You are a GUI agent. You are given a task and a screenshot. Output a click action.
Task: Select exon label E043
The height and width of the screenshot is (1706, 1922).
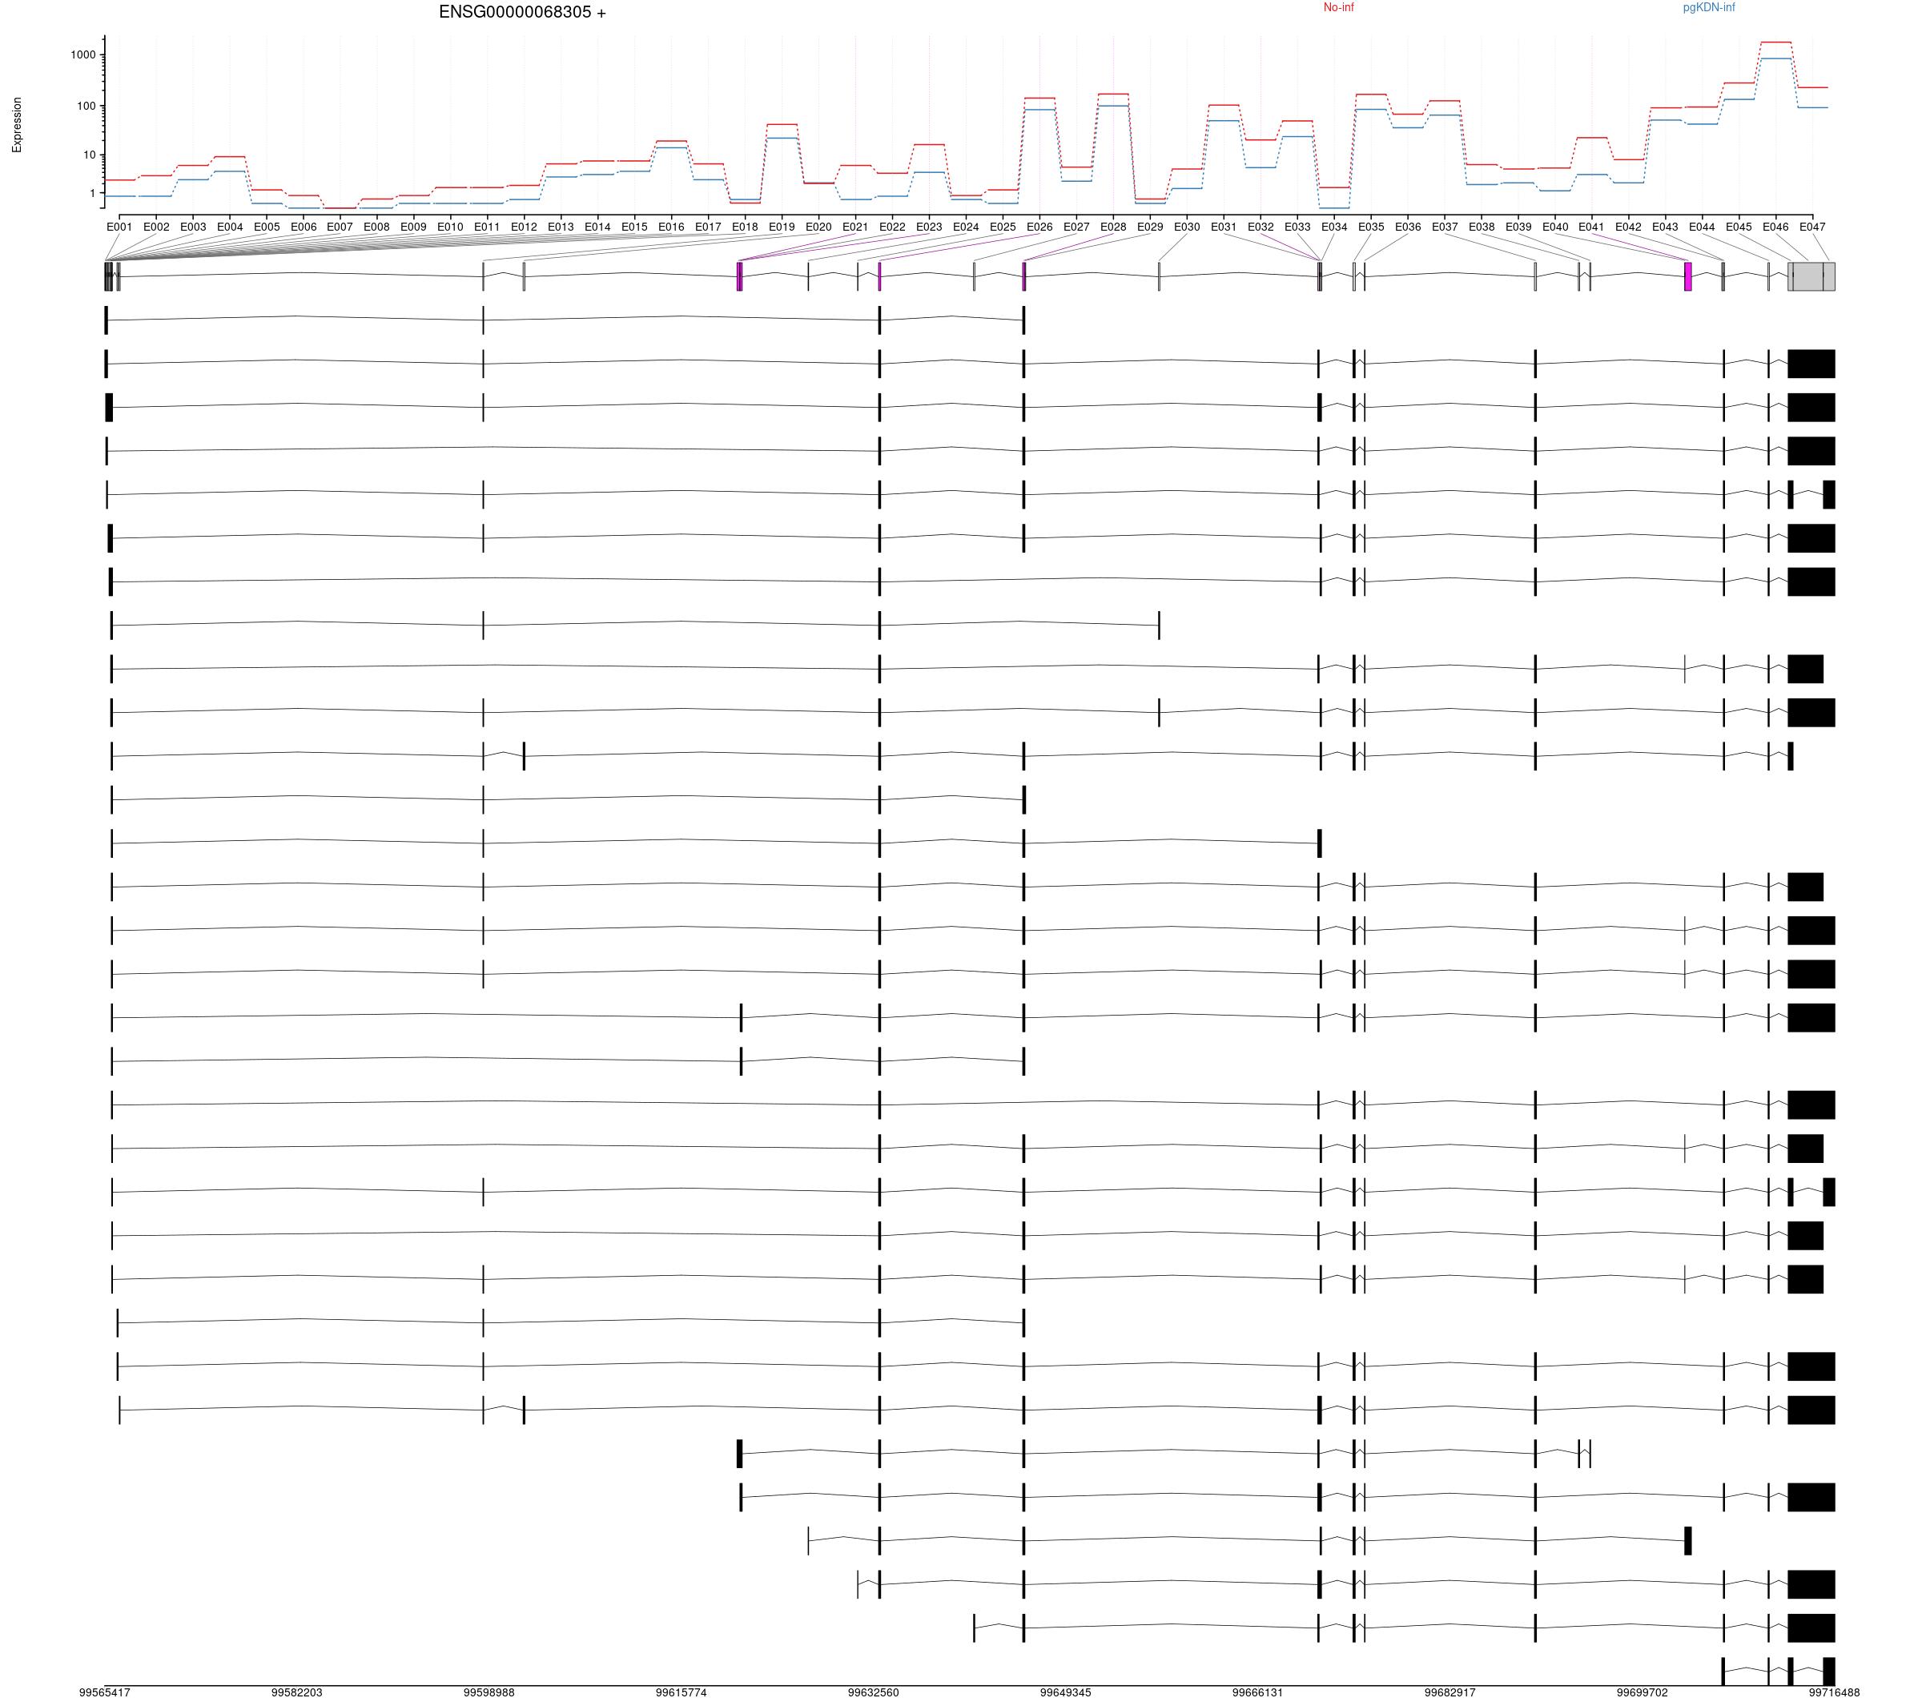coord(1664,227)
